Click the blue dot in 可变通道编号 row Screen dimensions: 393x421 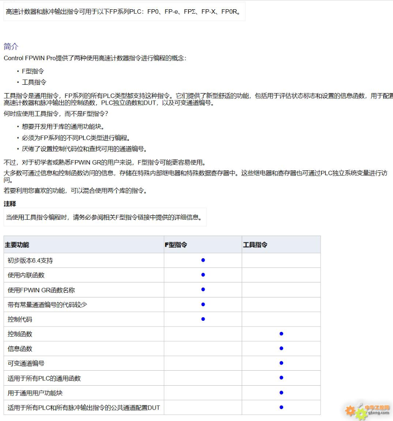point(281,363)
